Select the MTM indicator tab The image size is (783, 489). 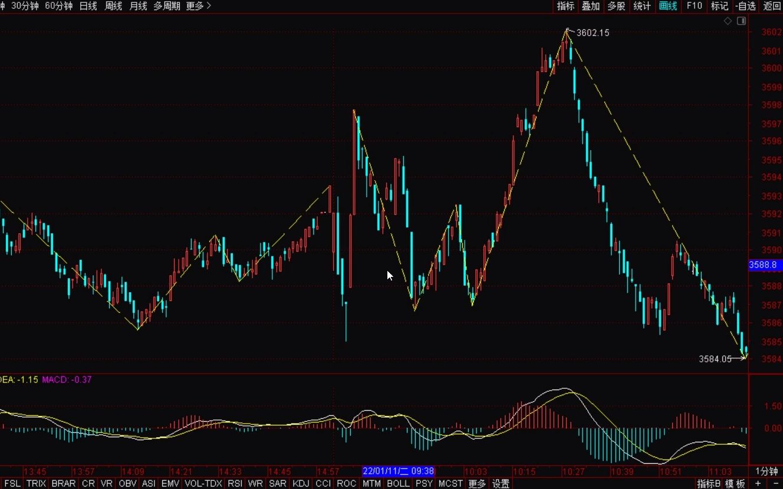tap(371, 484)
